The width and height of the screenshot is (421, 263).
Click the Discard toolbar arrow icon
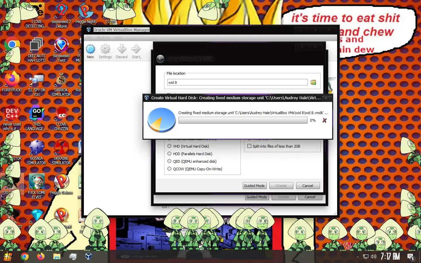121,50
